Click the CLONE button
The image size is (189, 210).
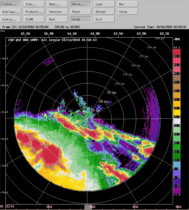point(34,19)
